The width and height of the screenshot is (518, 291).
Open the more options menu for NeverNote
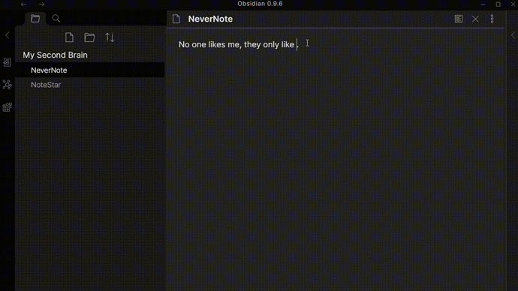pos(492,19)
